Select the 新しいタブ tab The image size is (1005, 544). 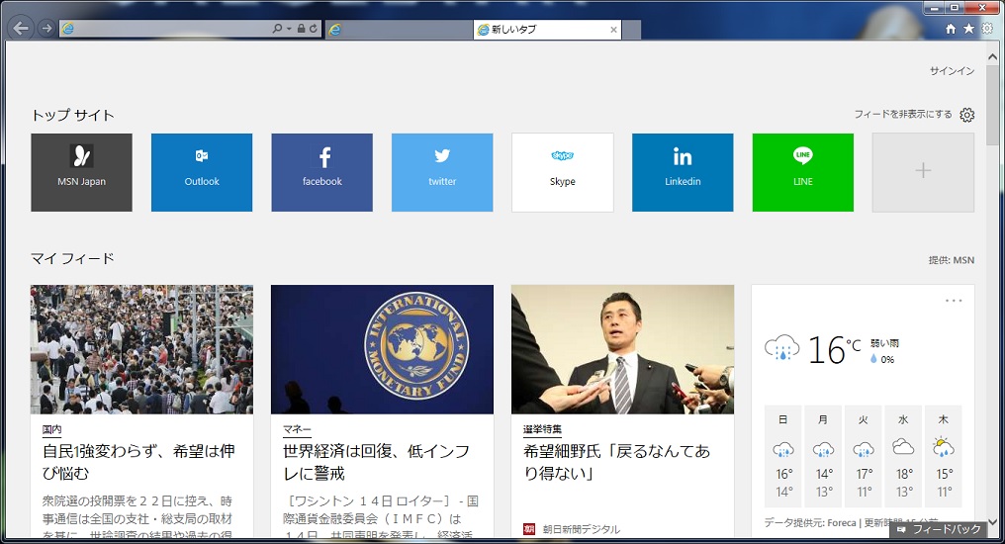click(547, 30)
